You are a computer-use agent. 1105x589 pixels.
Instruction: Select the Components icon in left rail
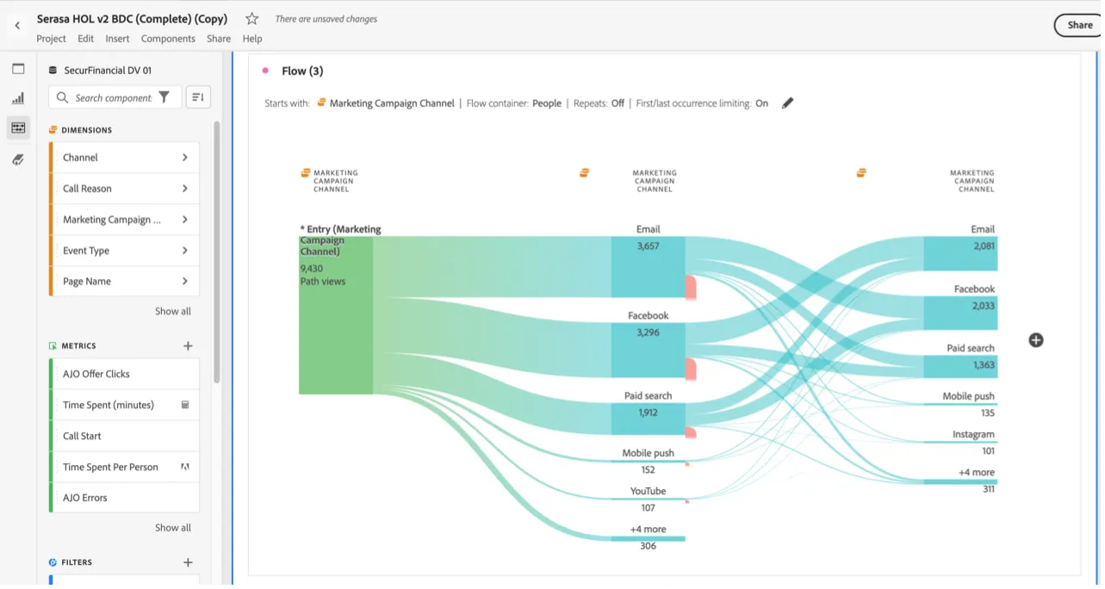click(18, 128)
